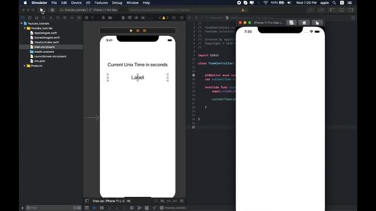Open the Apple menu
Viewport: 376px width, 211px height.
(25, 3)
